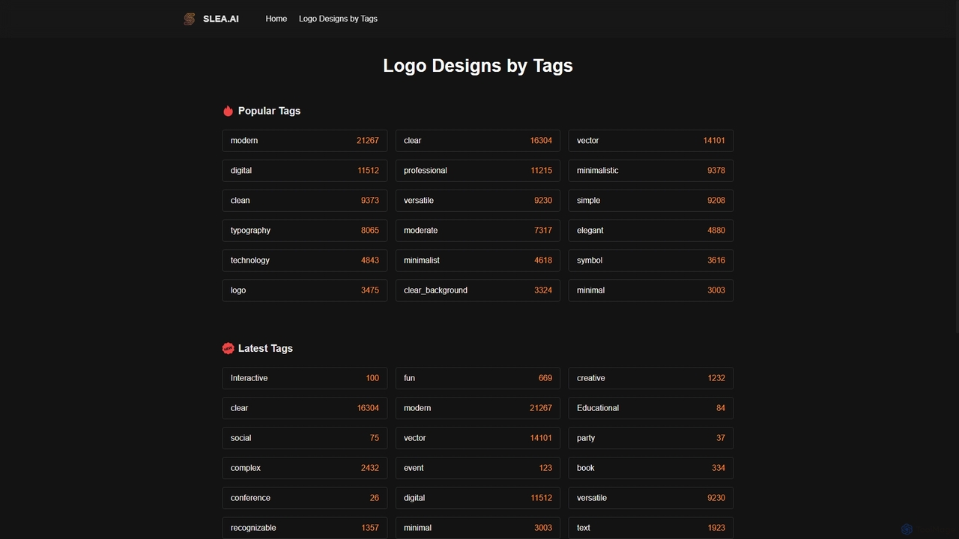Open the Interactive tag
This screenshot has height=539, width=959.
305,378
